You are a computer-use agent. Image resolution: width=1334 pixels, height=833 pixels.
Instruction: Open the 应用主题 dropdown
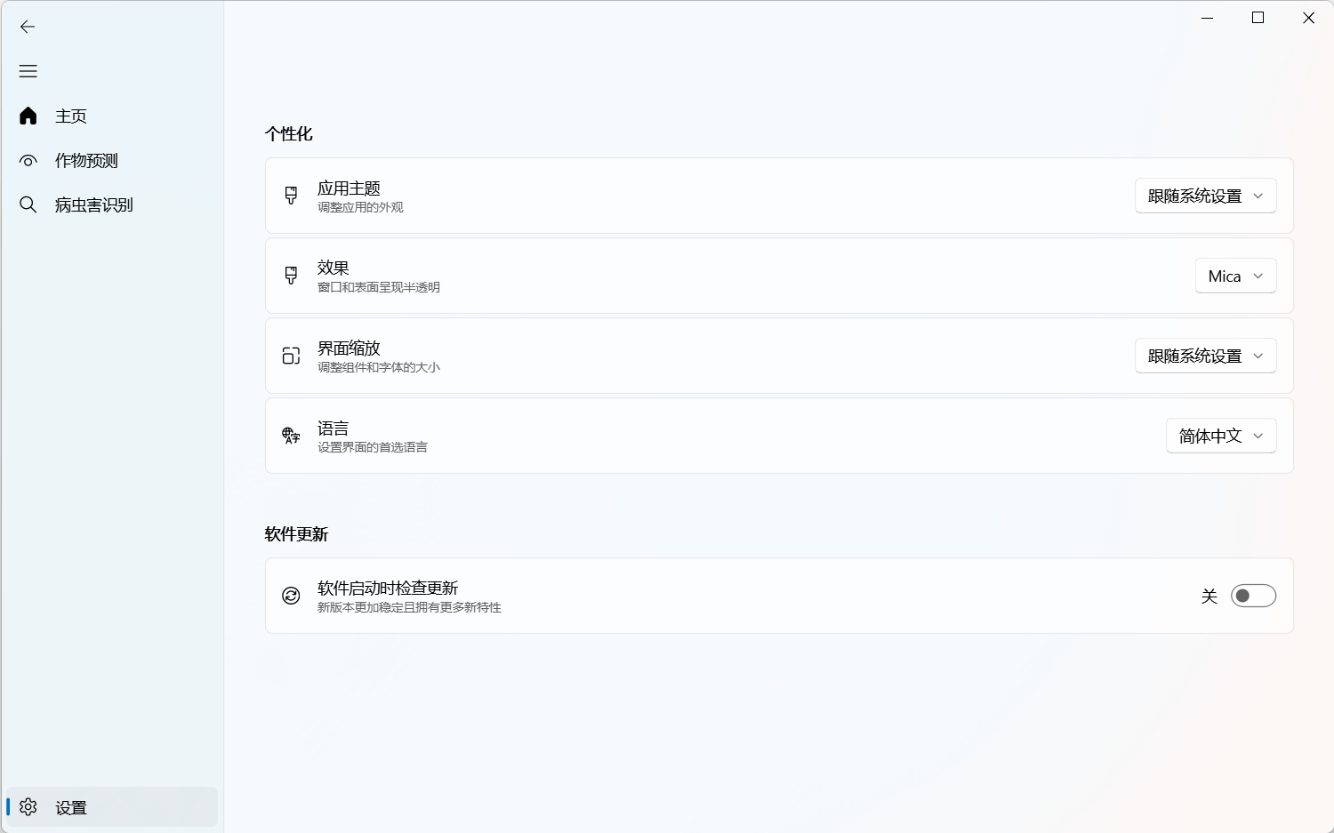point(1205,196)
